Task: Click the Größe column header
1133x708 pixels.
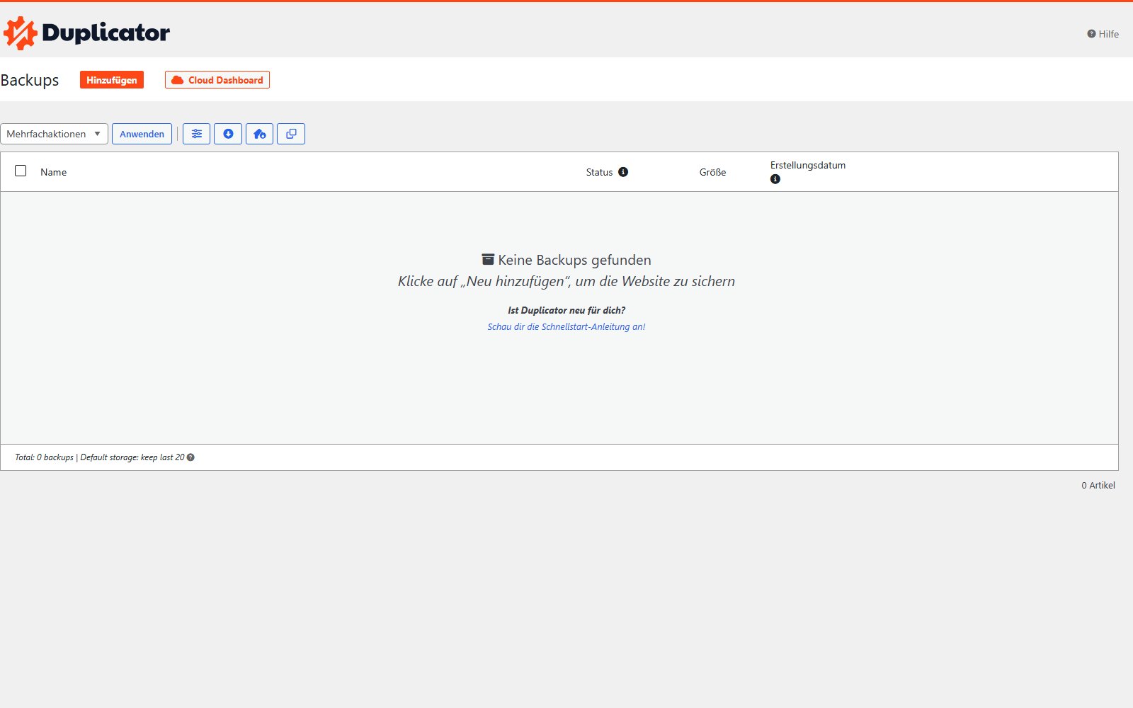Action: click(x=713, y=172)
